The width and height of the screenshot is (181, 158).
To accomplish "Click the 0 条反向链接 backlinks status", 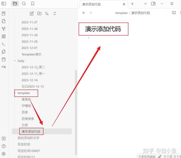I will (x=147, y=156).
